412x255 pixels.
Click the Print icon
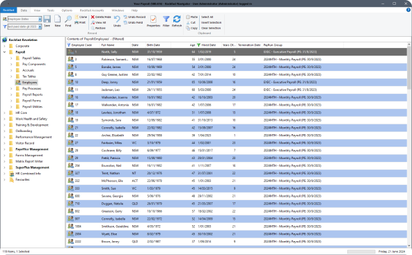[x=77, y=22]
